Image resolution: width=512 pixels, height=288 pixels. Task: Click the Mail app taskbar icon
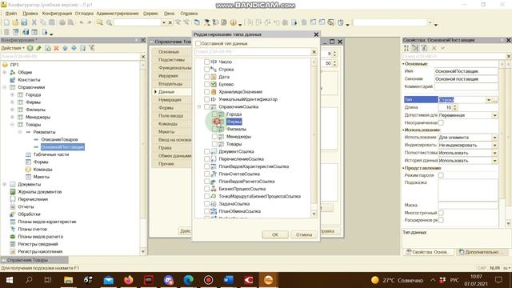tap(109, 280)
